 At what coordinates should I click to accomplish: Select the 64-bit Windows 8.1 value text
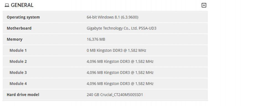[x=112, y=17]
